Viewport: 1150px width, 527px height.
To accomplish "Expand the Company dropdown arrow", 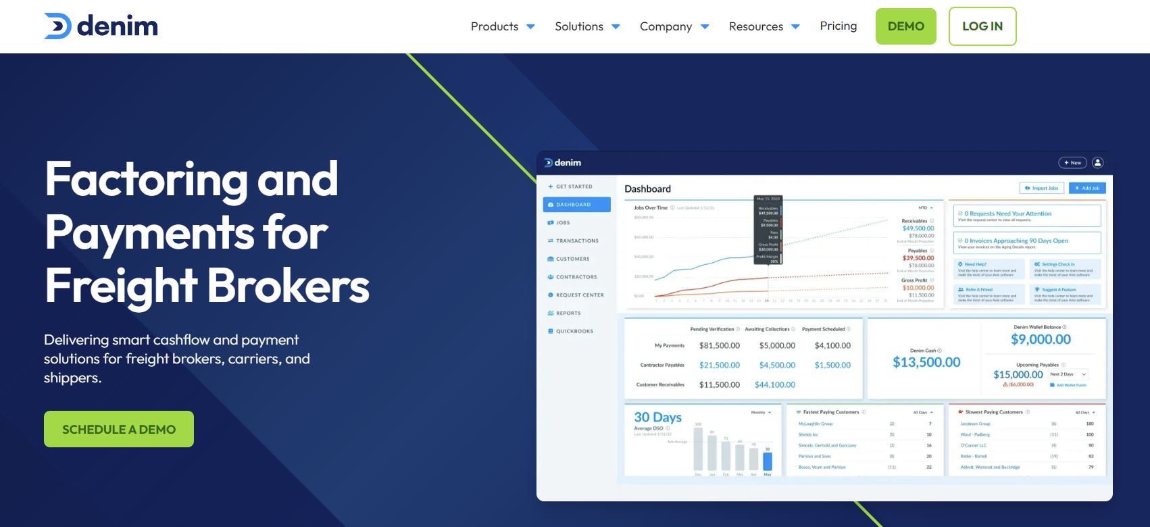I will (705, 27).
